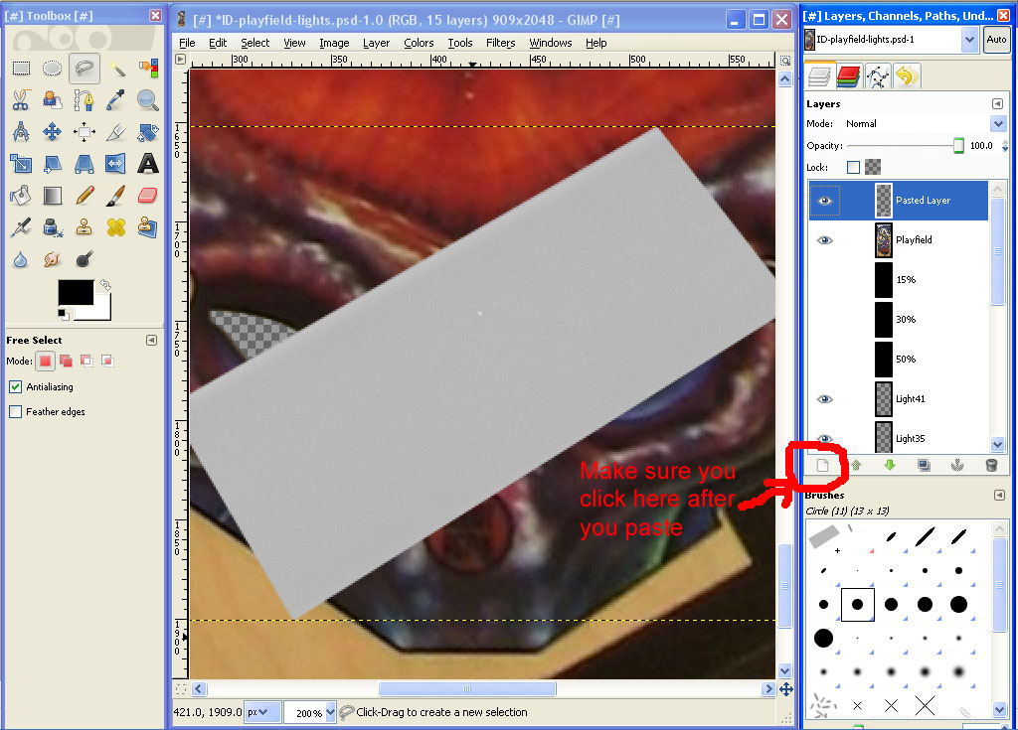Hide the Playfield layer via eye icon
This screenshot has width=1018, height=730.
click(824, 240)
